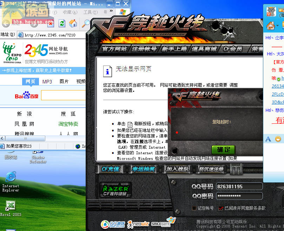Select the Shadow Defender desktop icon
The height and width of the screenshot is (231, 284).
click(x=38, y=157)
